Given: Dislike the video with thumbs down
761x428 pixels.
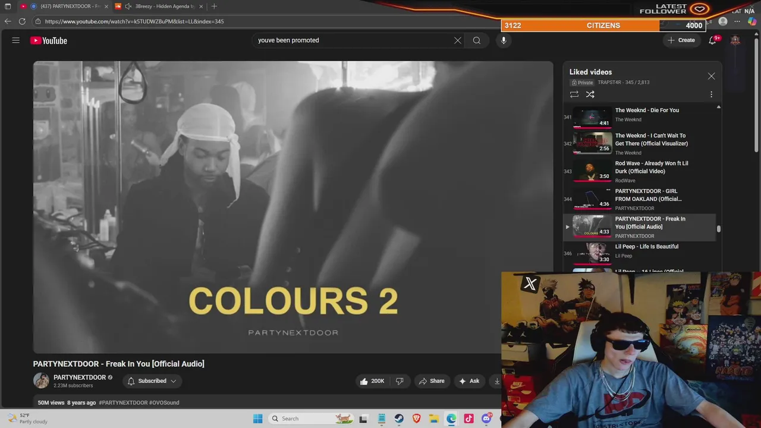Looking at the screenshot, I should [x=400, y=381].
